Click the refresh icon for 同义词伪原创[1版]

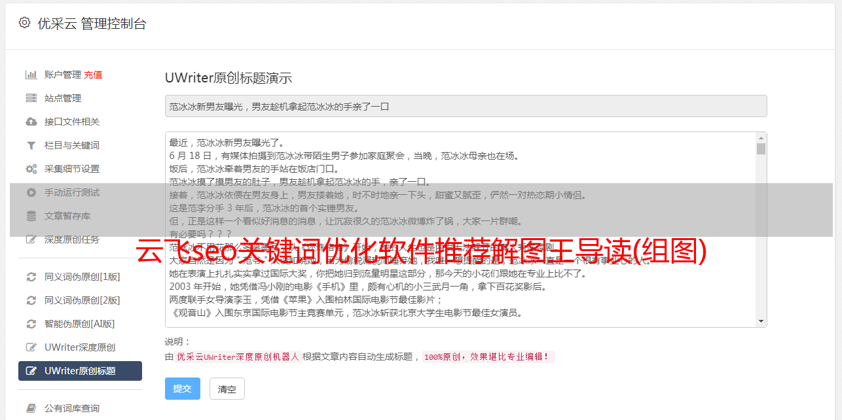pos(31,277)
